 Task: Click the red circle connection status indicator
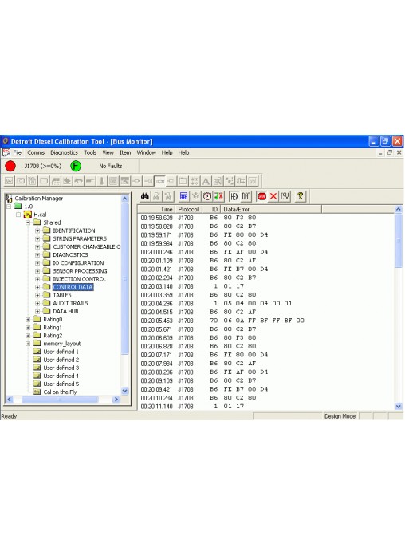[10, 166]
